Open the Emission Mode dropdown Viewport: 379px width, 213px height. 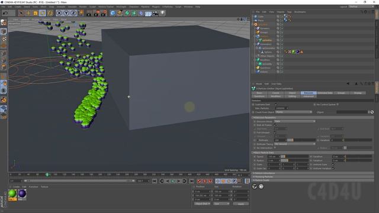tap(295, 121)
